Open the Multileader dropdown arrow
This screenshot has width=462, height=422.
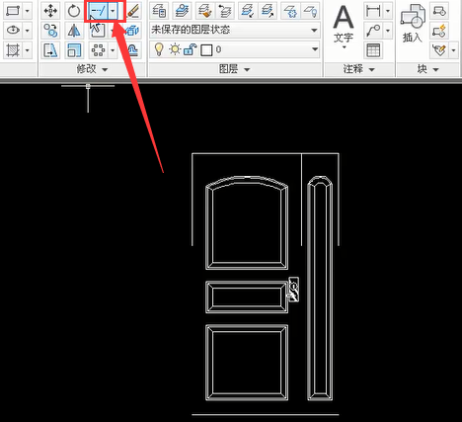(x=388, y=31)
